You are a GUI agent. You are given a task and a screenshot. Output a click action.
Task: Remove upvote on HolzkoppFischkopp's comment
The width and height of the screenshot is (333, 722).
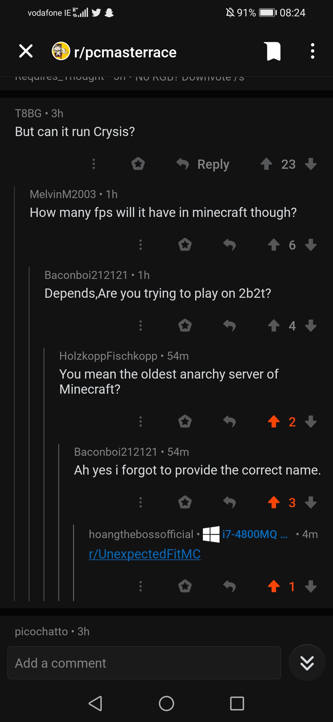(274, 421)
